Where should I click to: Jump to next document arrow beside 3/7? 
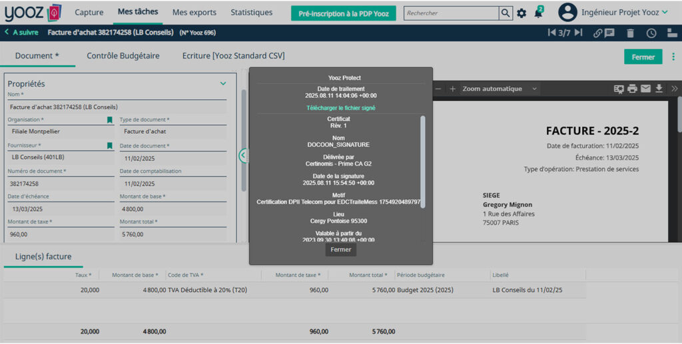tap(578, 33)
